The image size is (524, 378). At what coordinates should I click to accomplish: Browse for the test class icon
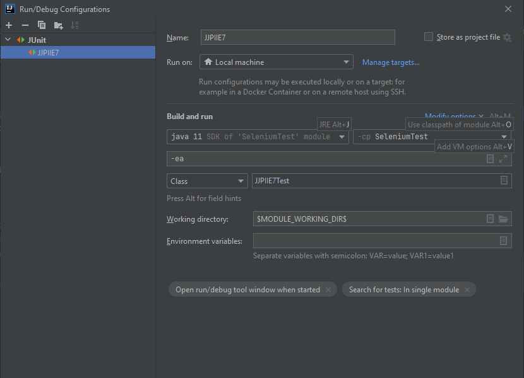[504, 180]
